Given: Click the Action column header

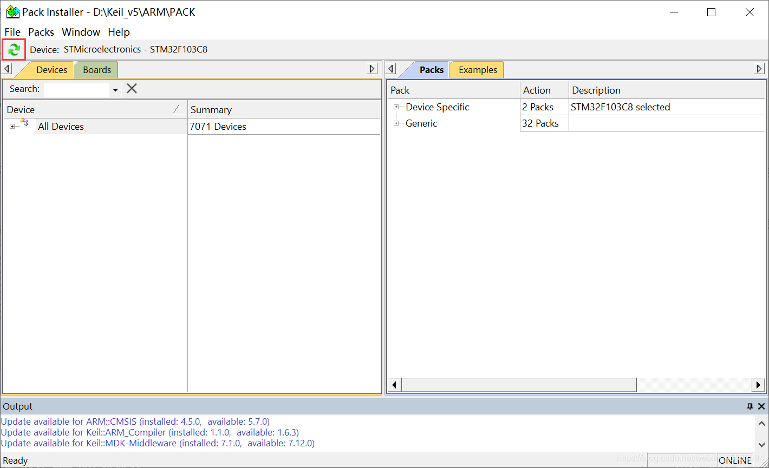Looking at the screenshot, I should [544, 90].
